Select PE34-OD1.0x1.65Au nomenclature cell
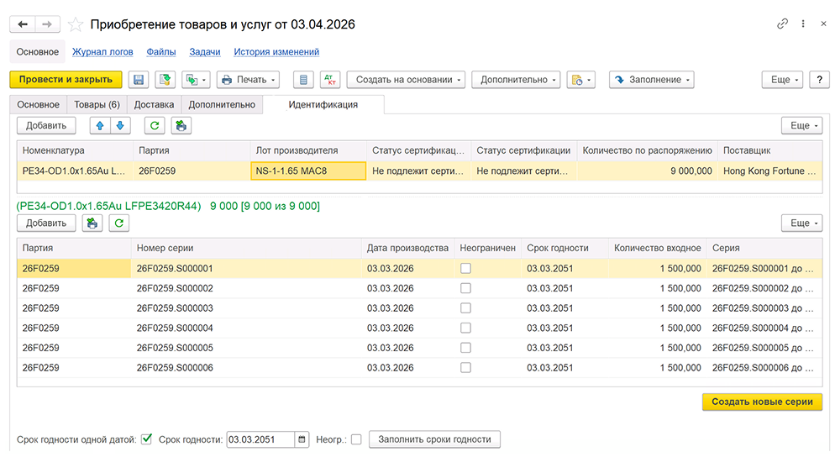The height and width of the screenshot is (457, 835). [x=75, y=171]
